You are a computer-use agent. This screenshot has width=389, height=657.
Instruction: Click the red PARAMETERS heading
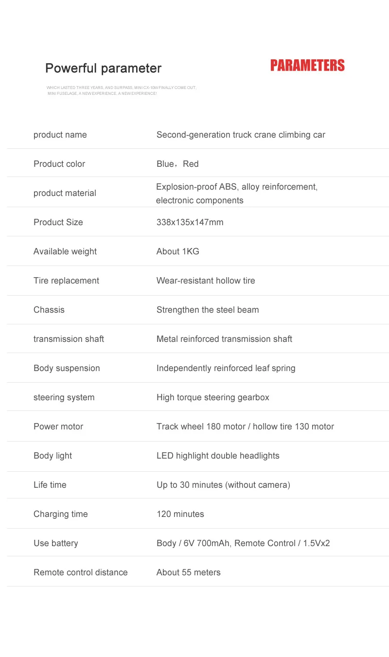[x=307, y=66]
